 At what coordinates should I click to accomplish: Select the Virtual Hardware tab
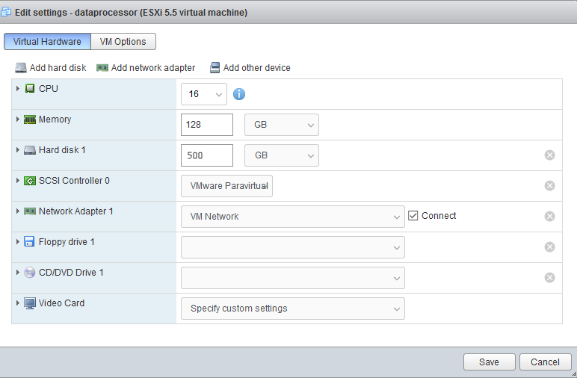47,42
